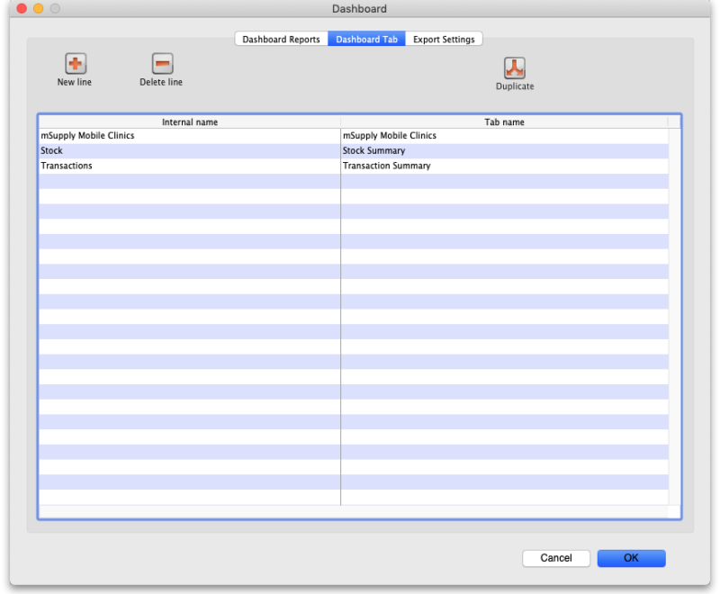Click the Internal name column header

pos(189,121)
